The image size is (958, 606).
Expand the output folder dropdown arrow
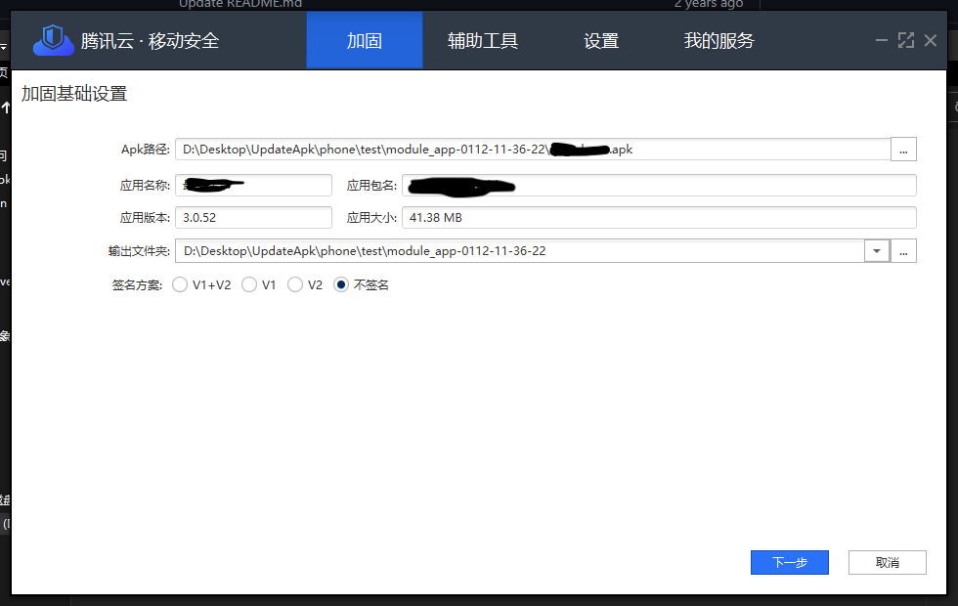877,251
